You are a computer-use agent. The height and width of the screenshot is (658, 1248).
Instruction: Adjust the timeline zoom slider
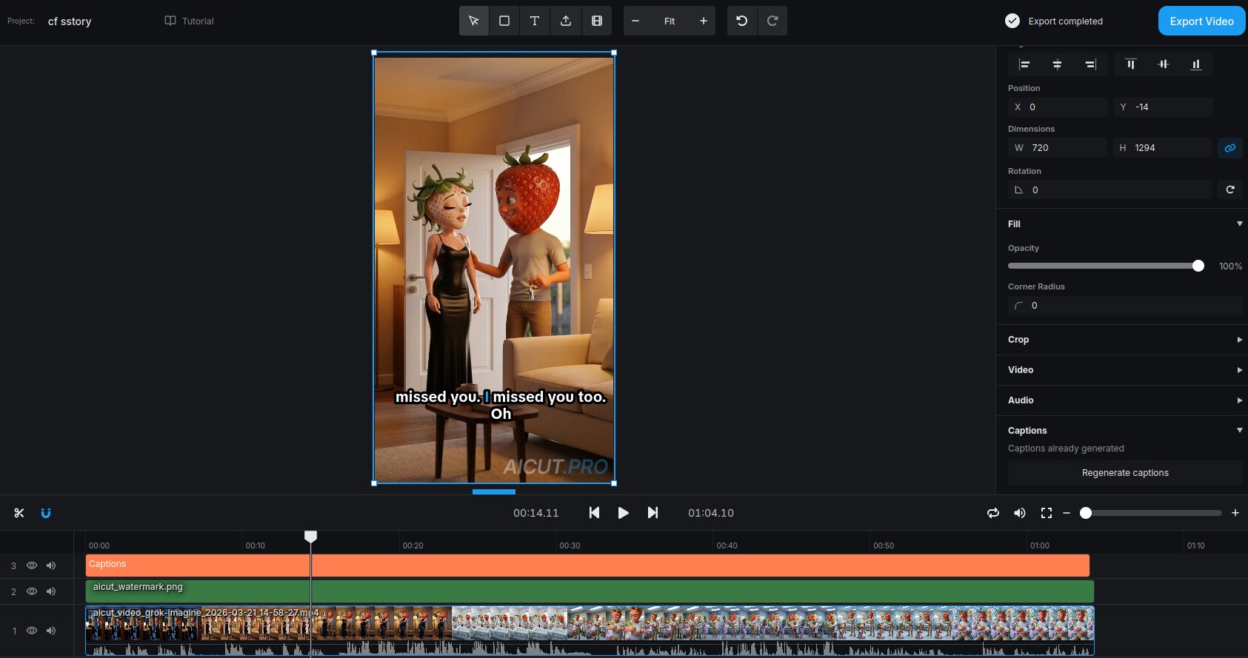[x=1086, y=513]
